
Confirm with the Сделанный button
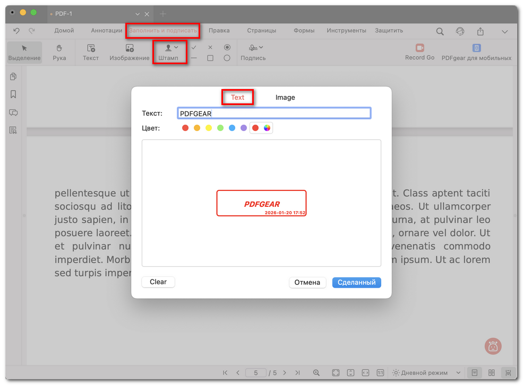pyautogui.click(x=357, y=283)
